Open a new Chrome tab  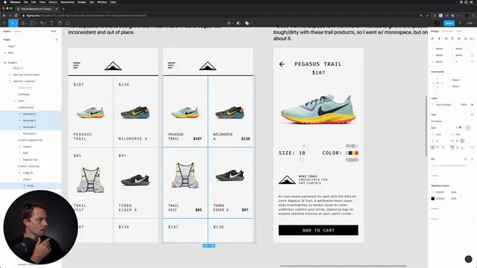coord(63,9)
